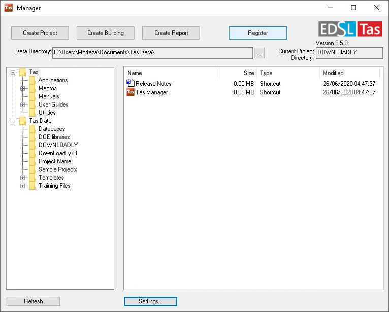
Task: Select the Sample Projects tree label
Action: pos(58,169)
